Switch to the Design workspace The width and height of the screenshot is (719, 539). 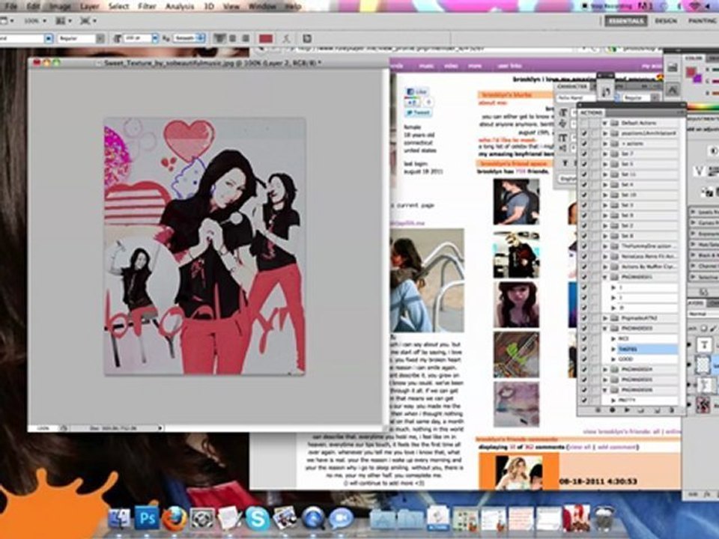pyautogui.click(x=666, y=21)
